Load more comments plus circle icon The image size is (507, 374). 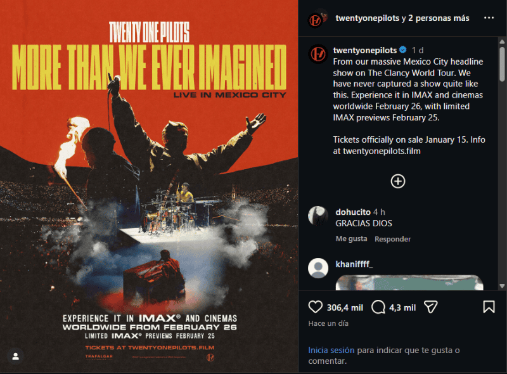coord(398,181)
